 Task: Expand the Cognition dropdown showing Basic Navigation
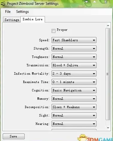(x=74, y=90)
